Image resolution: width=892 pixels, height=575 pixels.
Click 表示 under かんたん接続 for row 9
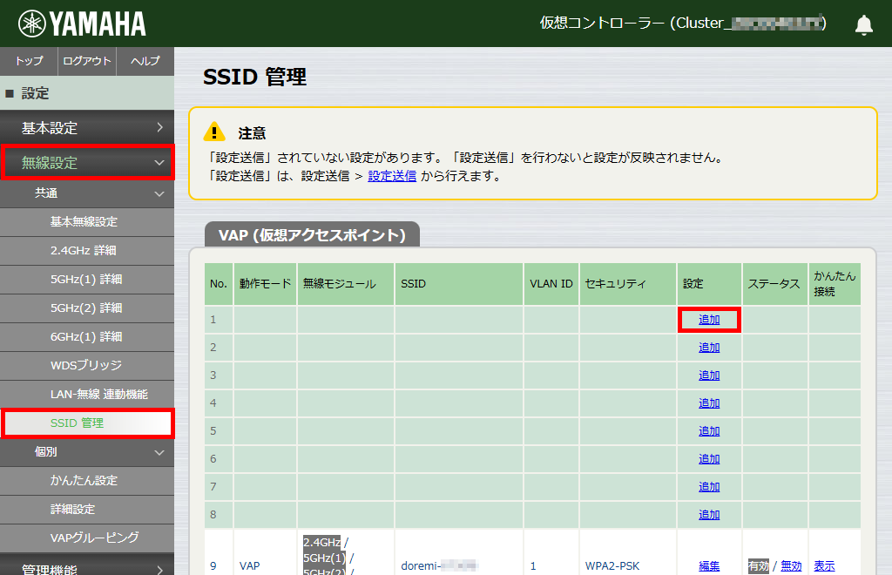(x=824, y=565)
